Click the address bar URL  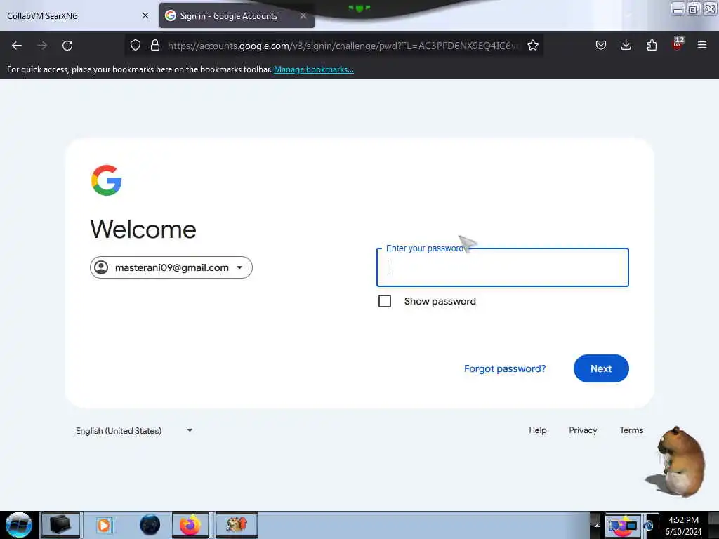343,46
